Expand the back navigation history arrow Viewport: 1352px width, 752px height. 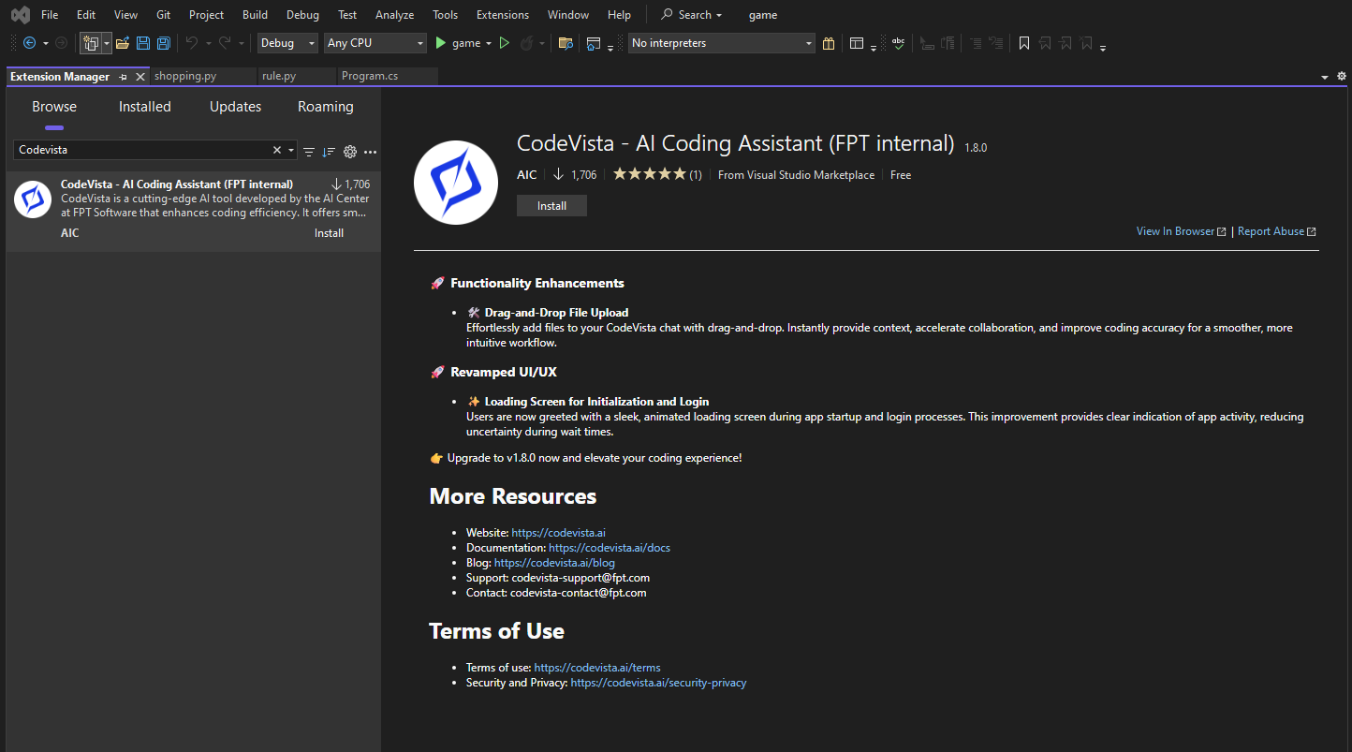point(45,43)
